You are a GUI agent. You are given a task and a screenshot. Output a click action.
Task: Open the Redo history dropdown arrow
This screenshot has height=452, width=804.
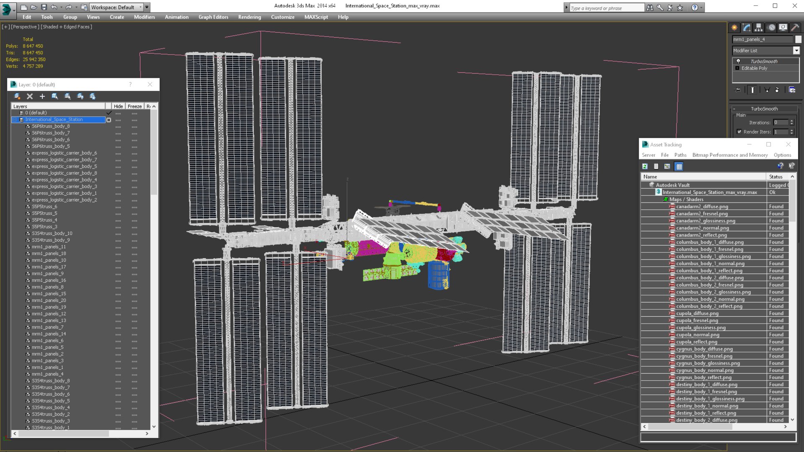pyautogui.click(x=76, y=7)
